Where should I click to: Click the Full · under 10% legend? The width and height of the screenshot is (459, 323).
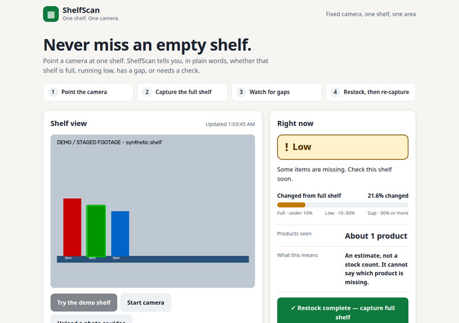[295, 213]
